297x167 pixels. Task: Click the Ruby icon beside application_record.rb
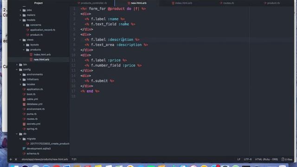(28, 30)
